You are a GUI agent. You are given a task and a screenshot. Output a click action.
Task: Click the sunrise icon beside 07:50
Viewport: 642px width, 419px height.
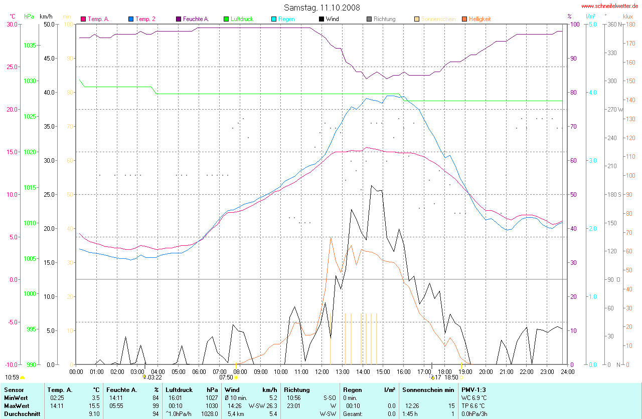236,377
